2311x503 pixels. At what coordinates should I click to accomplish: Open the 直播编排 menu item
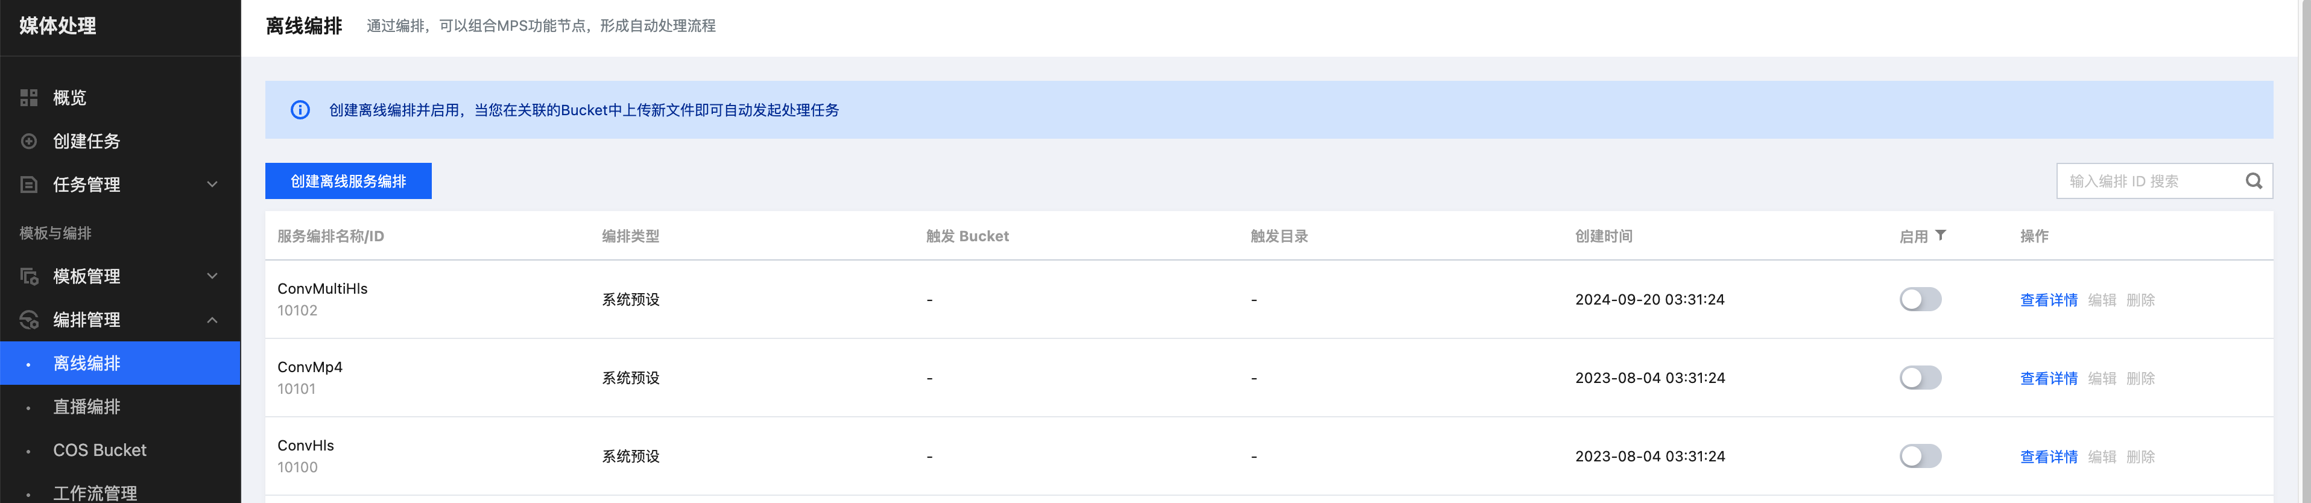click(86, 407)
